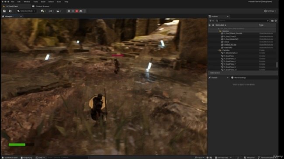This screenshot has height=159, width=284.
Task: Close the Details tab
Action: pyautogui.click(x=228, y=78)
